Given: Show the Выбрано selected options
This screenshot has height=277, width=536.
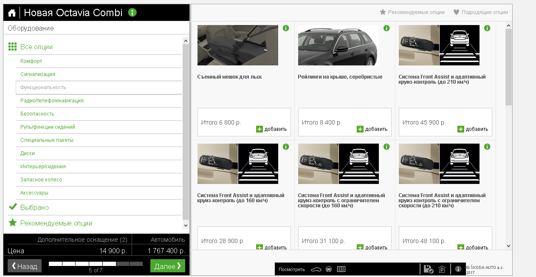Looking at the screenshot, I should click(x=34, y=207).
